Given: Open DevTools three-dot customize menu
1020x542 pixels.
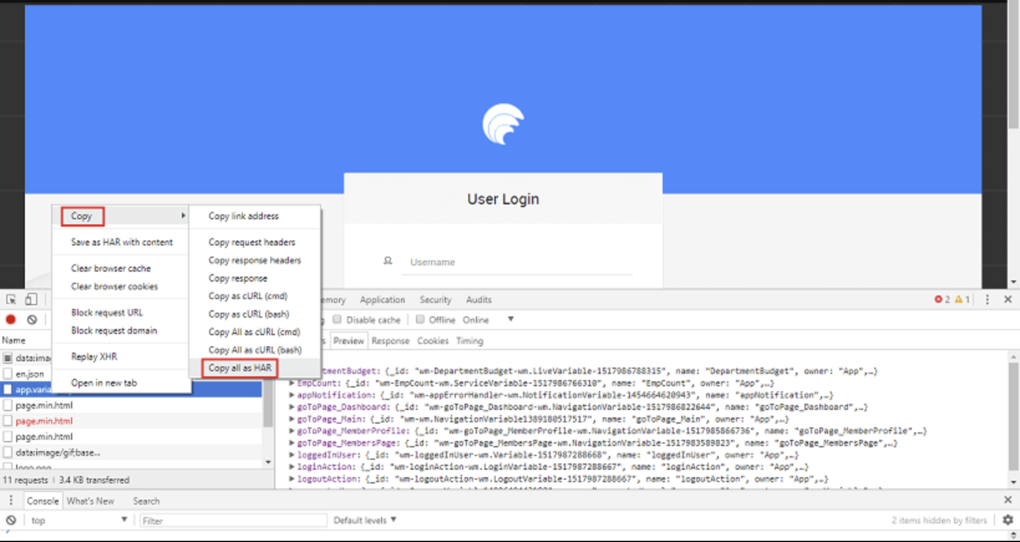Looking at the screenshot, I should point(987,300).
